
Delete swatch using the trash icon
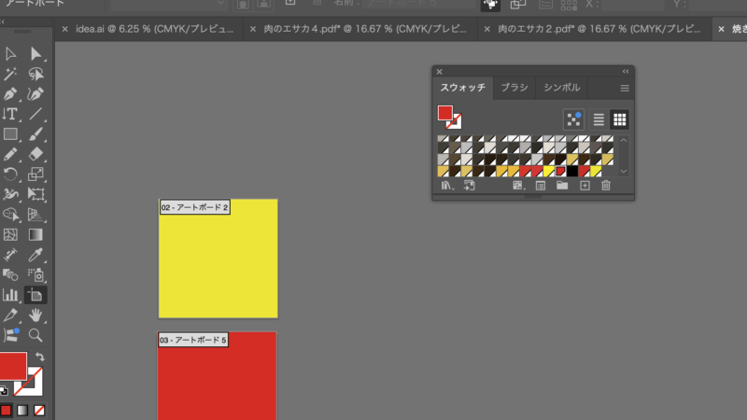pos(606,186)
